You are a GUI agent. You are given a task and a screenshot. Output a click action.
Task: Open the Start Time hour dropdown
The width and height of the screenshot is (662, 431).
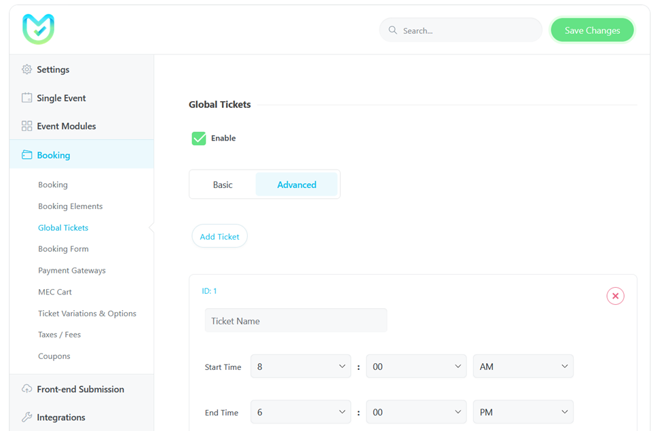(x=301, y=367)
